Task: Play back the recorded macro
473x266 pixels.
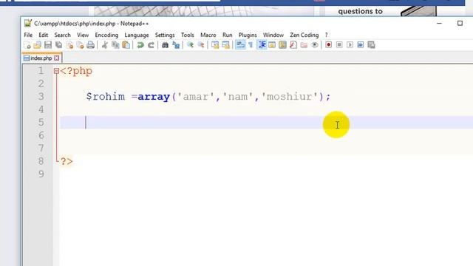Action: click(350, 45)
